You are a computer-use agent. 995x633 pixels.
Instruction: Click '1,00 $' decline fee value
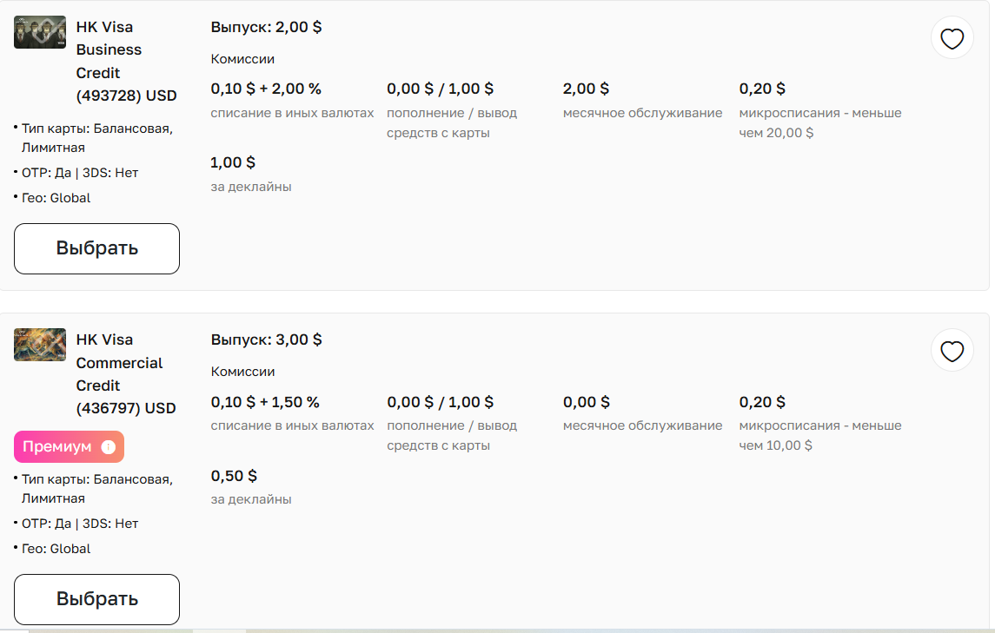pos(233,163)
